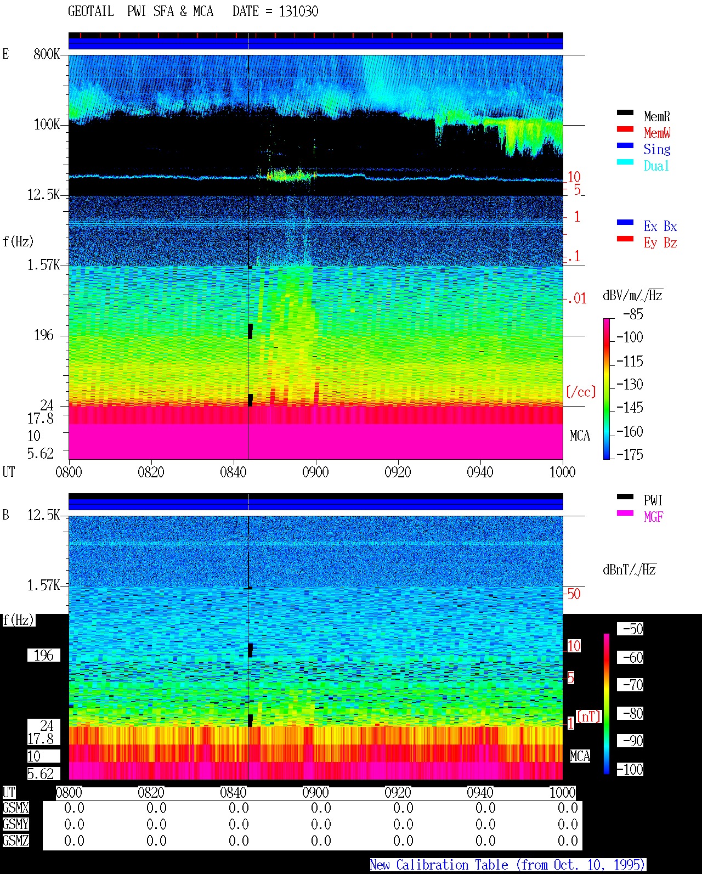Click the magenta MGF legend swatch

pos(625,514)
